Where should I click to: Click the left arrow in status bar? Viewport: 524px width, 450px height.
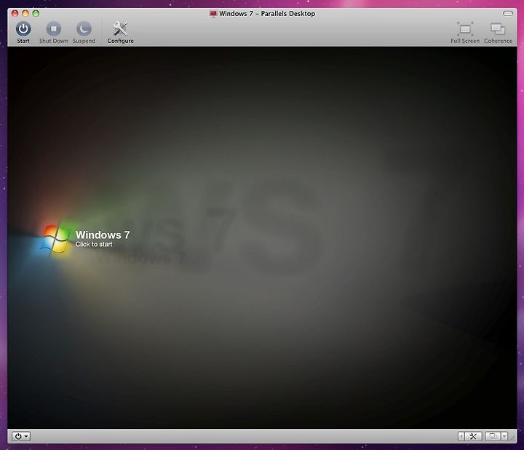(x=461, y=436)
